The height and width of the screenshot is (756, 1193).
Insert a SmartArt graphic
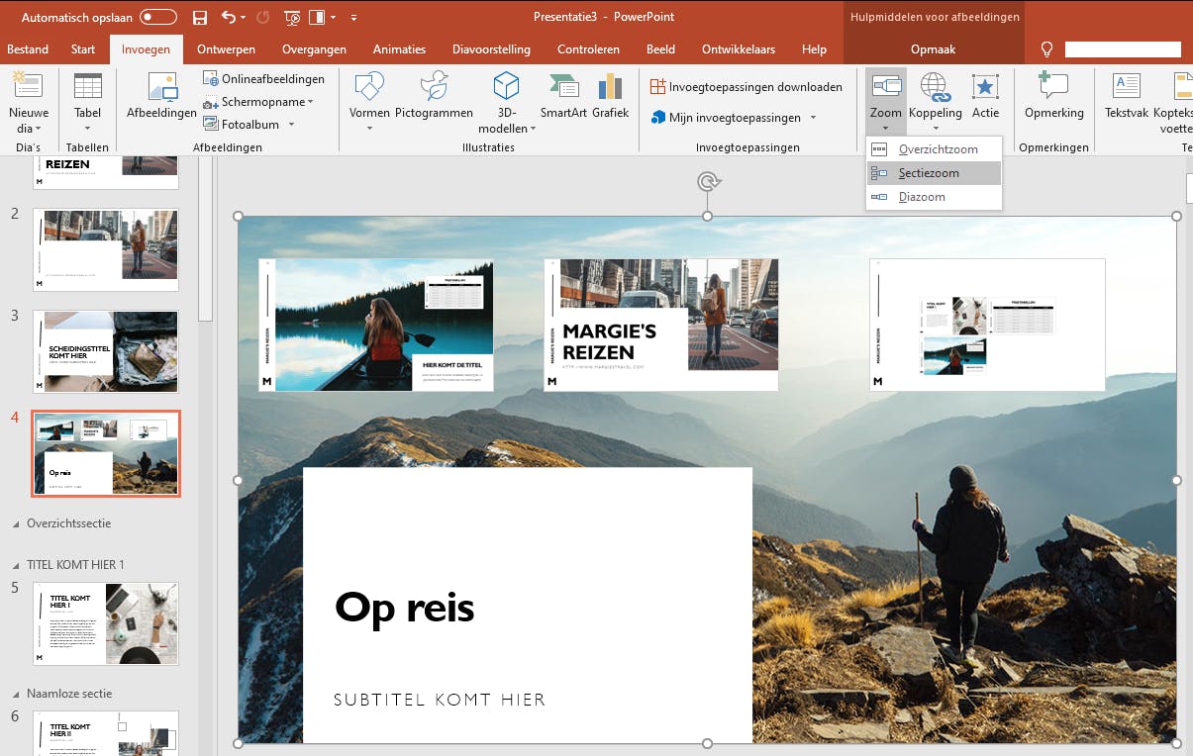click(563, 96)
